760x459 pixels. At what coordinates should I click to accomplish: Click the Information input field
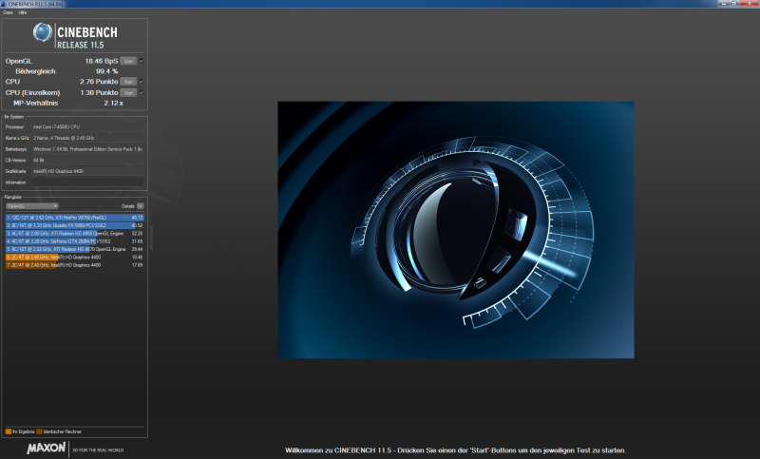[87, 182]
